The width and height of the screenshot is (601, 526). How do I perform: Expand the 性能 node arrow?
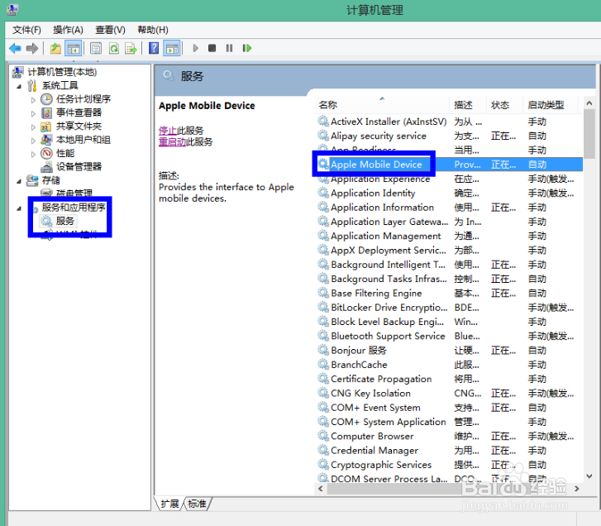pos(33,154)
